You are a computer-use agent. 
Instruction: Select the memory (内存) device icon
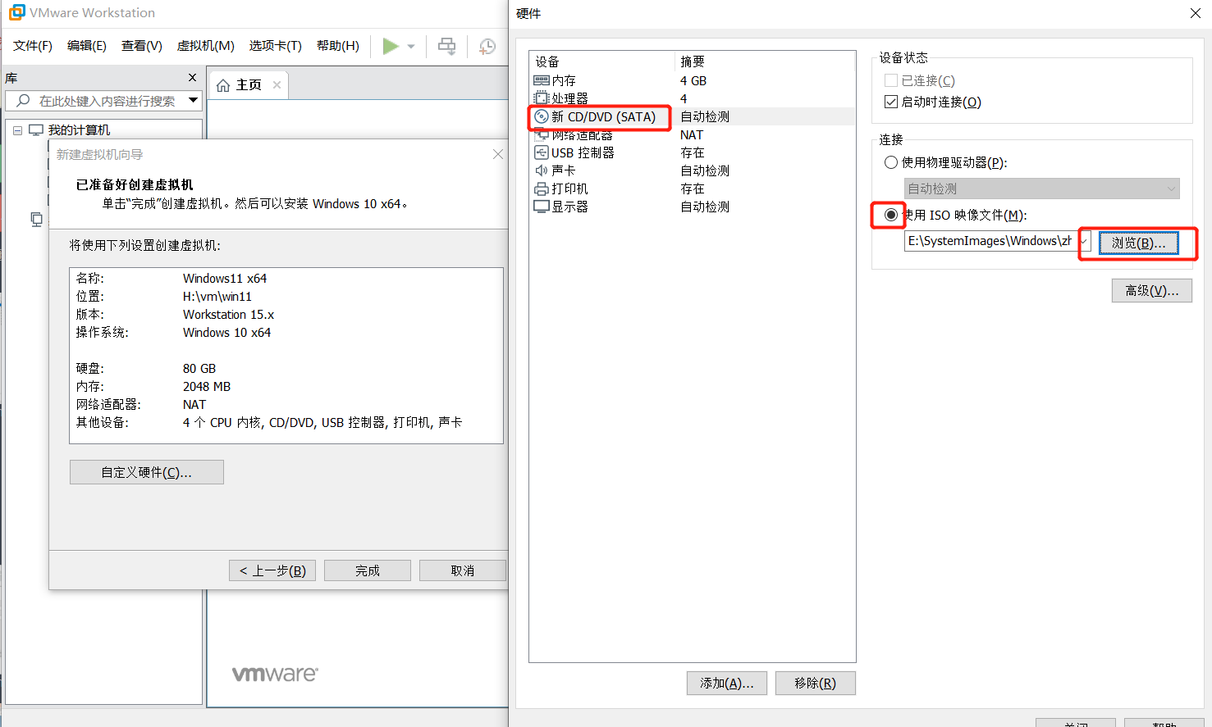(x=542, y=80)
